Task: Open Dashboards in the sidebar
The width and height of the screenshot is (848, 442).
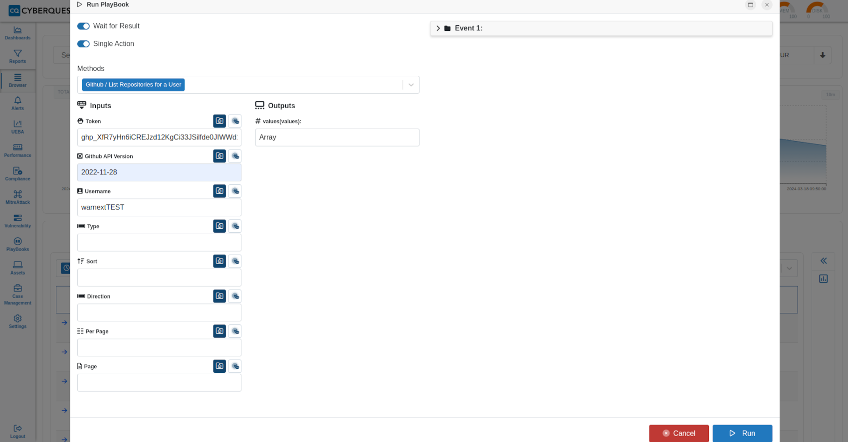Action: tap(17, 33)
